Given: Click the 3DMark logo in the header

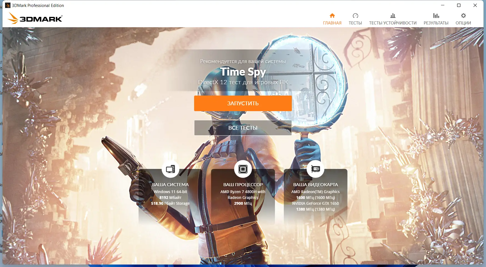Looking at the screenshot, I should click(35, 18).
